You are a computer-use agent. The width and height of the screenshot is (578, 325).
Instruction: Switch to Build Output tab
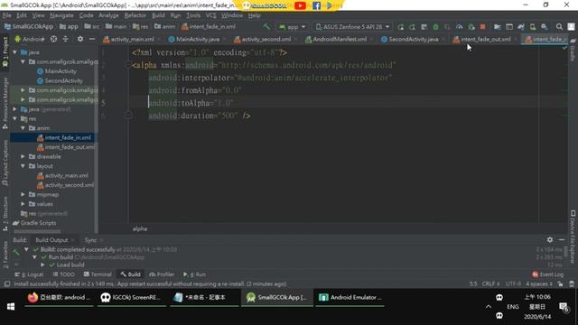(51, 240)
